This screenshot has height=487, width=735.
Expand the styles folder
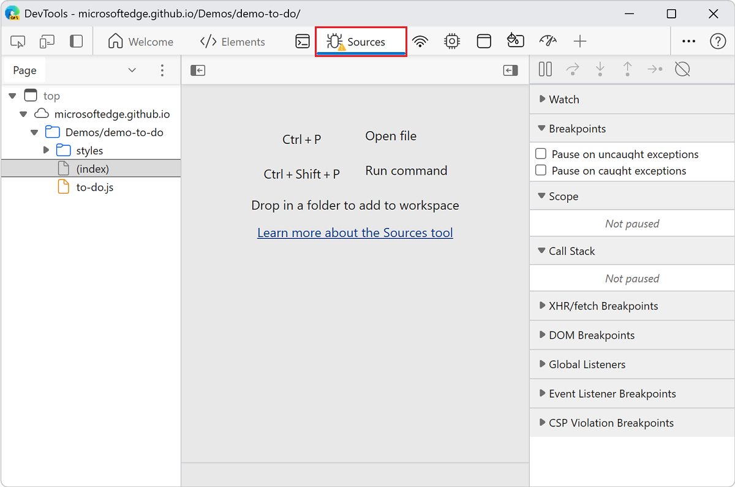coord(47,151)
